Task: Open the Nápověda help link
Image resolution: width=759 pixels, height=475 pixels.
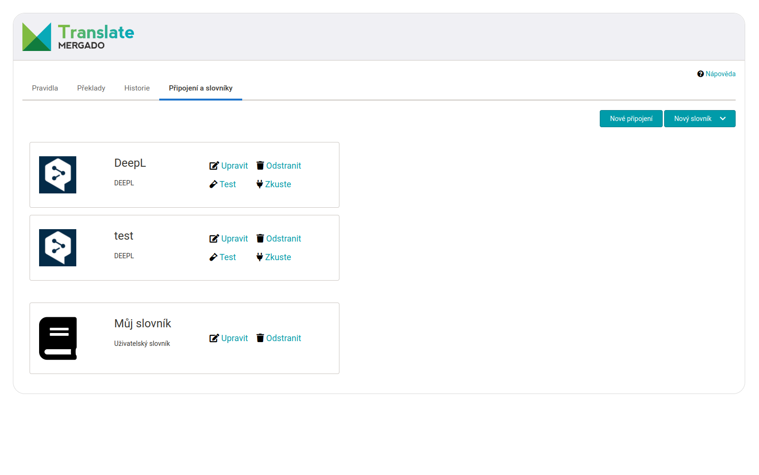Action: 720,74
